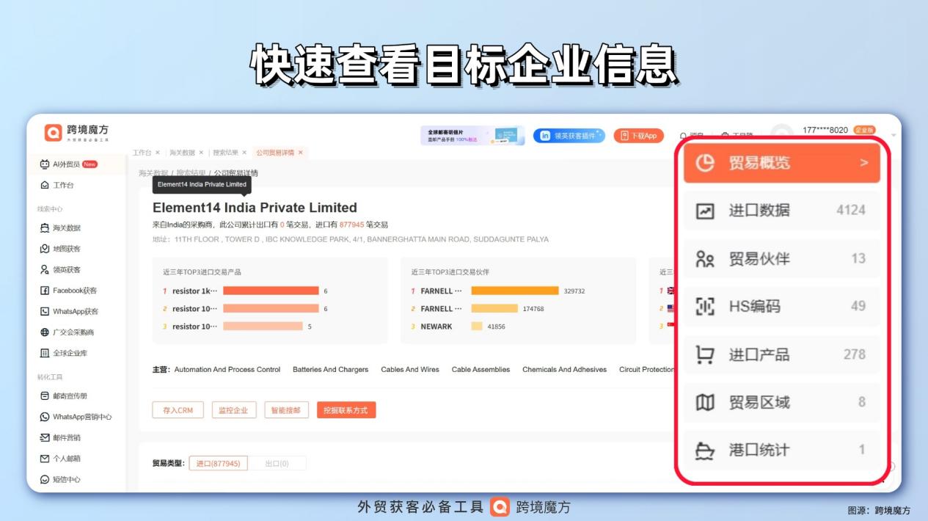The image size is (928, 521).
Task: Open the HS编码 section with 49 codes
Action: point(781,307)
